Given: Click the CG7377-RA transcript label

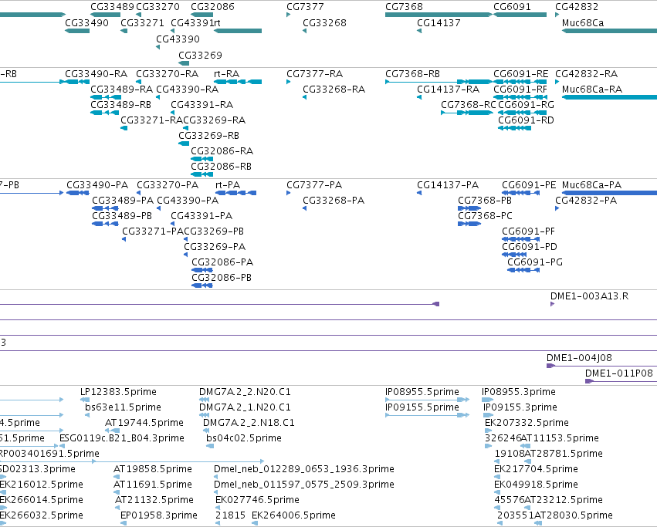Looking at the screenshot, I should point(315,74).
